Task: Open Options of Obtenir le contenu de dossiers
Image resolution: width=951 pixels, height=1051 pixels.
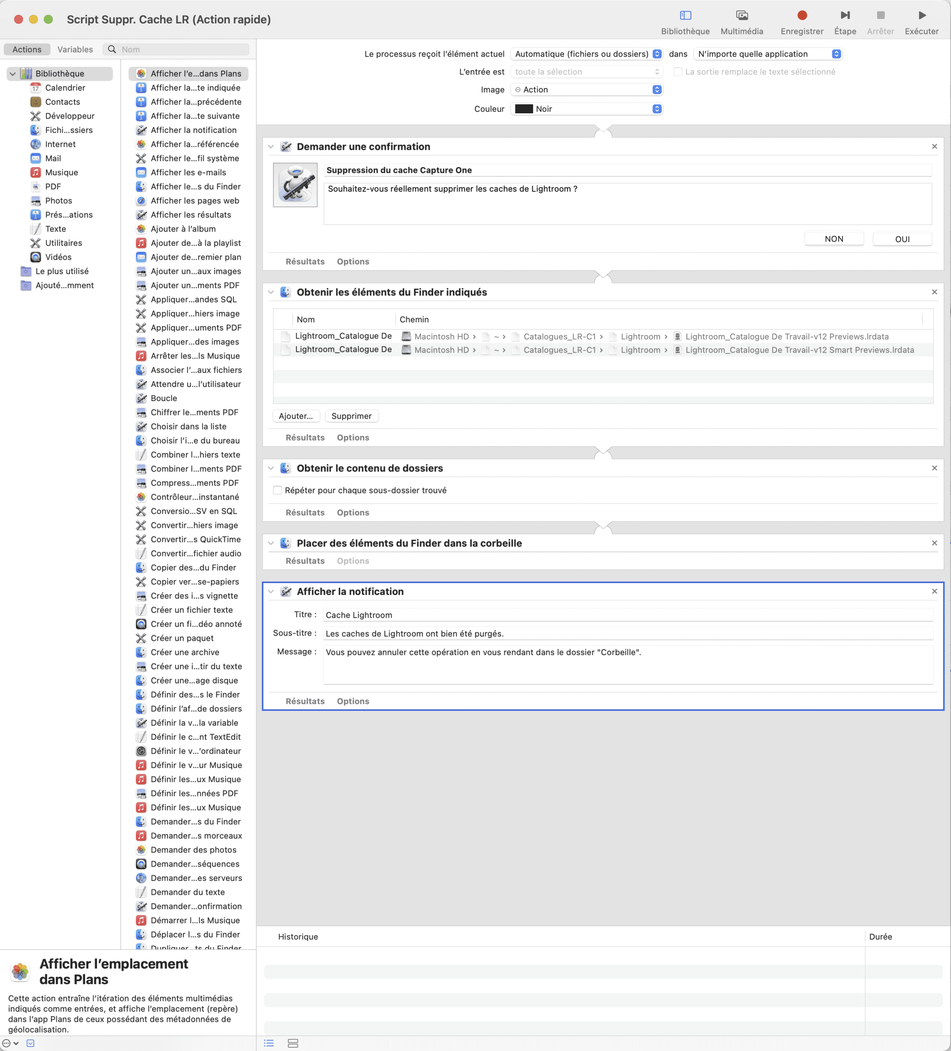Action: [352, 512]
